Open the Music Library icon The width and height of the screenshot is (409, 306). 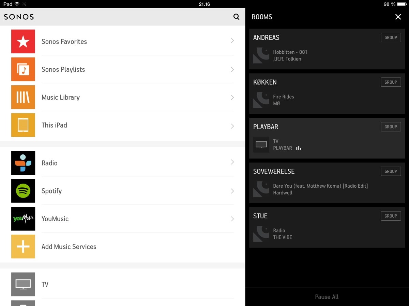(23, 97)
